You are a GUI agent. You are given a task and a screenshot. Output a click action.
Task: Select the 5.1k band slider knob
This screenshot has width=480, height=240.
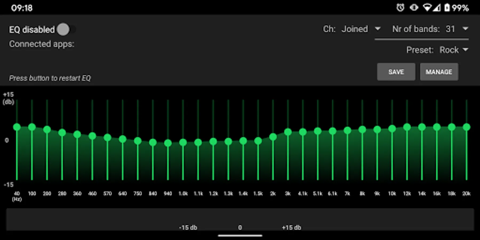click(x=318, y=131)
